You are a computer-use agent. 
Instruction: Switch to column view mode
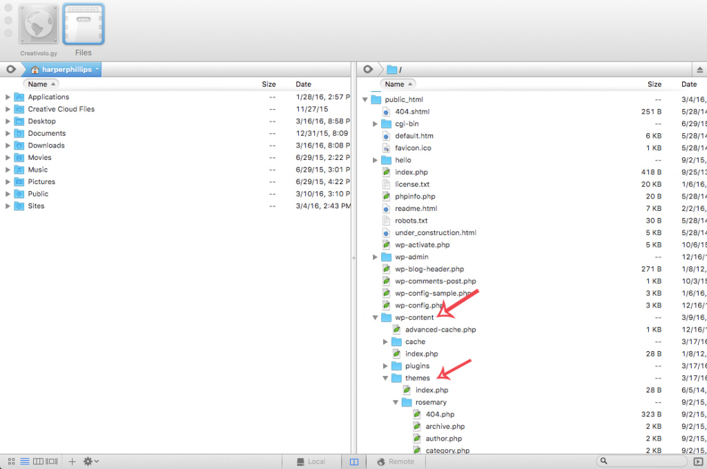coord(38,461)
